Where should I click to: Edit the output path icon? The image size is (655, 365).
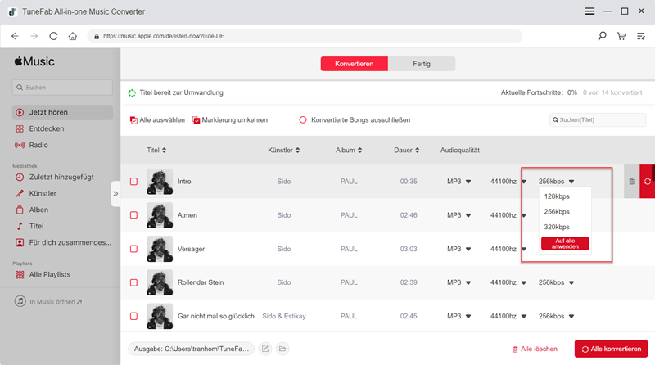pyautogui.click(x=265, y=349)
